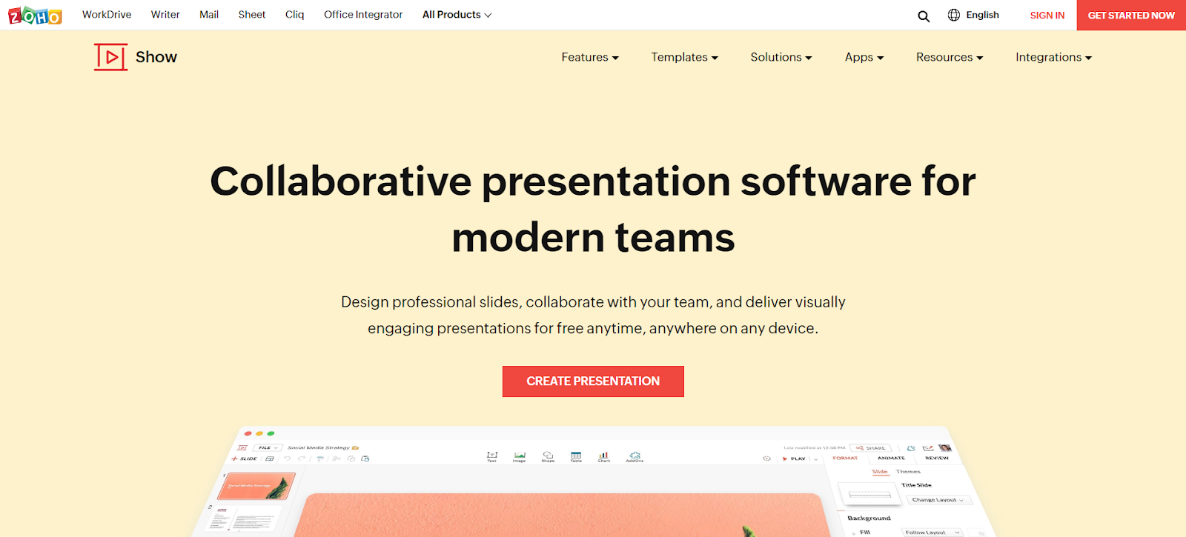
Task: Click the Background section label in preview
Action: click(869, 518)
